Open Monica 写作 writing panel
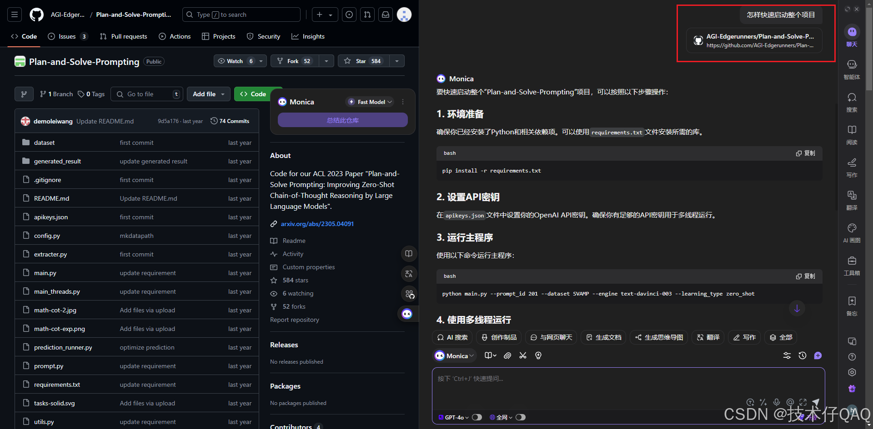Screen dimensions: 873x429 click(852, 167)
